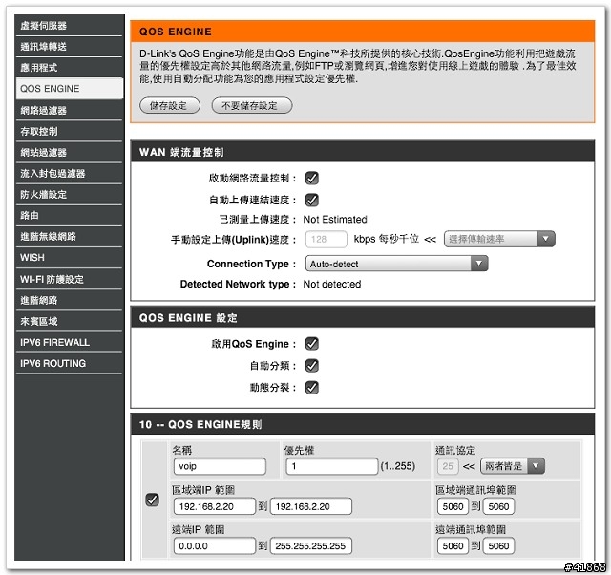
Task: Click the Not detected network type value
Action: point(332,284)
